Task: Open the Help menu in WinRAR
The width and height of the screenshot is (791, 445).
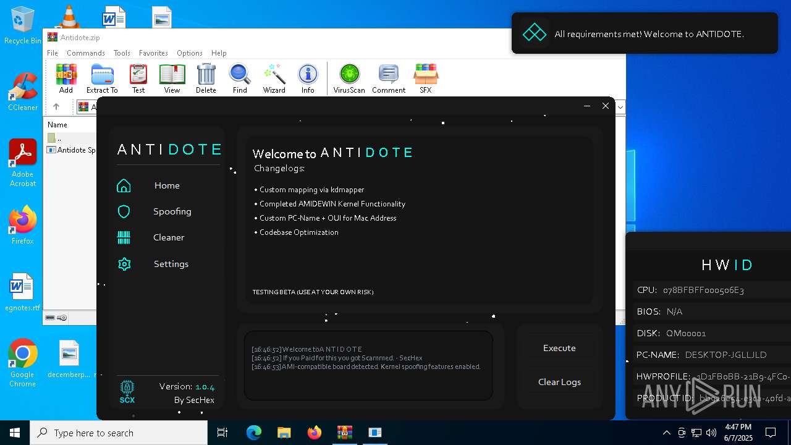Action: coord(219,53)
